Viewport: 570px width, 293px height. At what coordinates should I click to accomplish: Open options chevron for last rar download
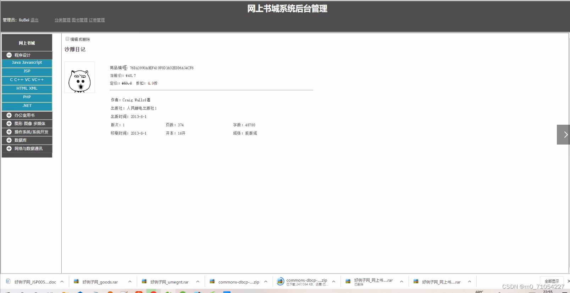(x=470, y=282)
